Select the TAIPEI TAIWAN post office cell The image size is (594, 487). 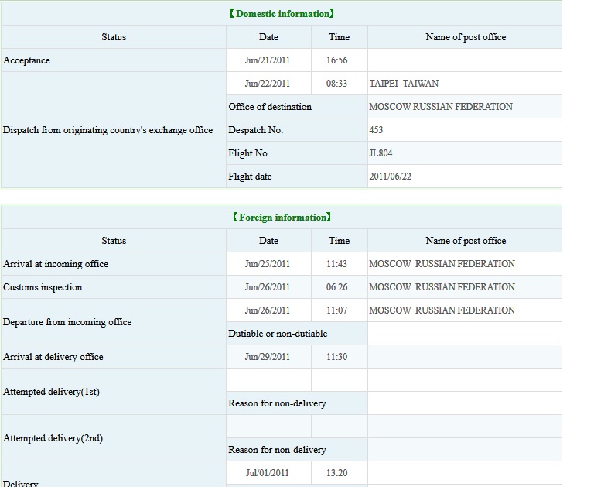(404, 84)
